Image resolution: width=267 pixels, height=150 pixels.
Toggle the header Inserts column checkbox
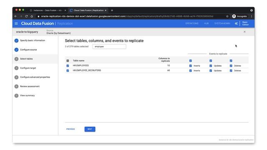coord(191,61)
